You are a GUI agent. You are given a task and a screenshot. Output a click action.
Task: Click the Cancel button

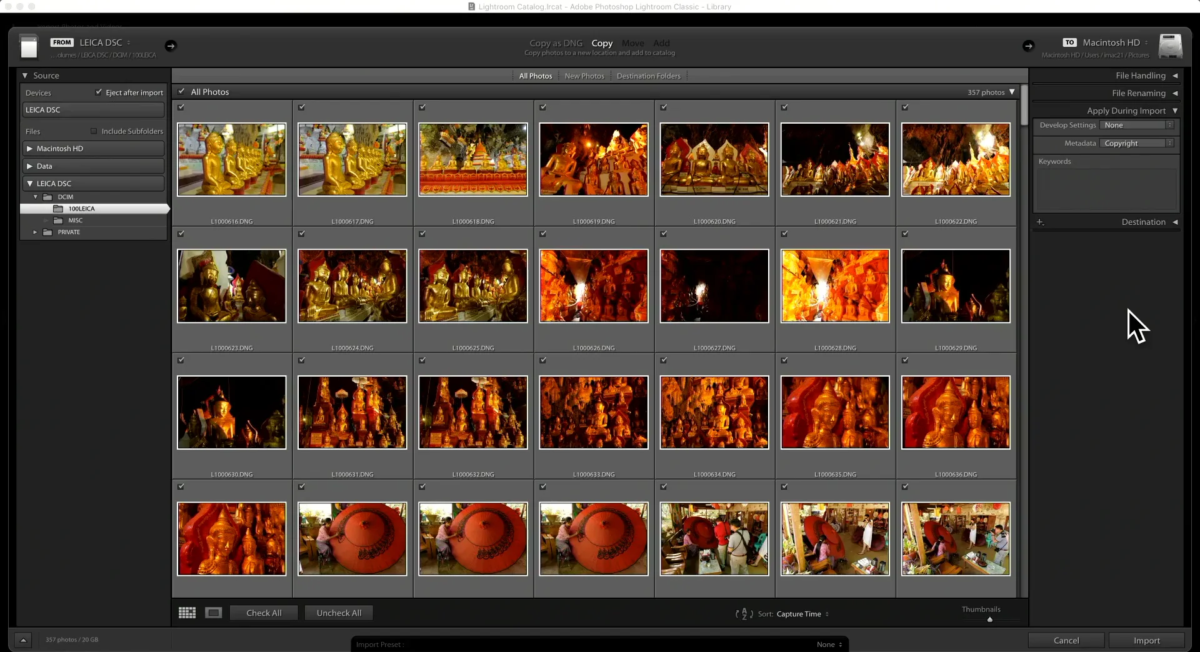click(x=1066, y=640)
